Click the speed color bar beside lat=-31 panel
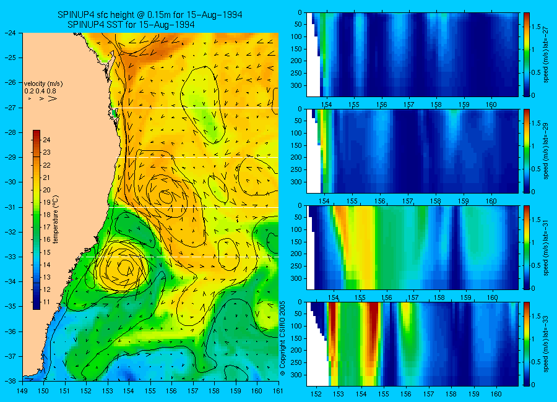 click(526, 247)
